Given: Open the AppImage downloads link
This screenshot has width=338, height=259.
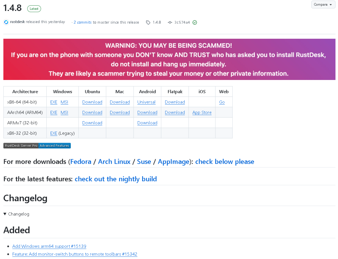Looking at the screenshot, I should point(173,162).
